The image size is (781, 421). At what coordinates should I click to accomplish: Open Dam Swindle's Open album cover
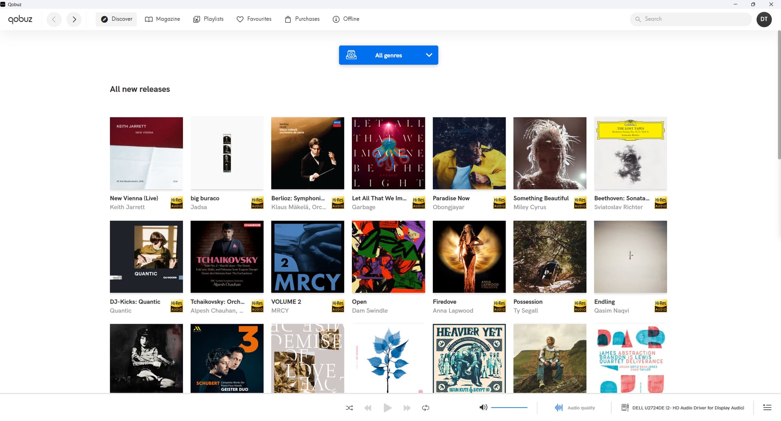388,257
